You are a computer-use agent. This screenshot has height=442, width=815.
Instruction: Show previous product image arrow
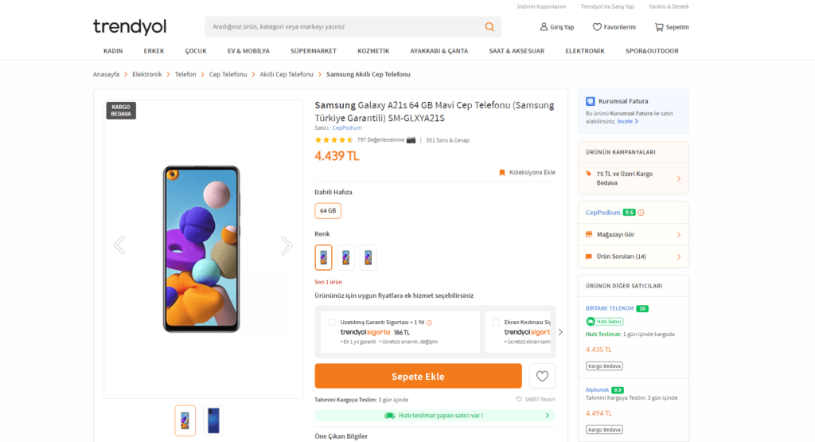[119, 245]
